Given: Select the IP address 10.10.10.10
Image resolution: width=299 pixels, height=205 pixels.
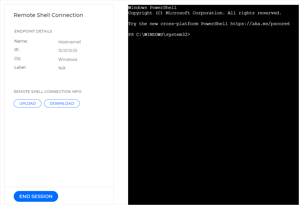Looking at the screenshot, I should 68,51.
